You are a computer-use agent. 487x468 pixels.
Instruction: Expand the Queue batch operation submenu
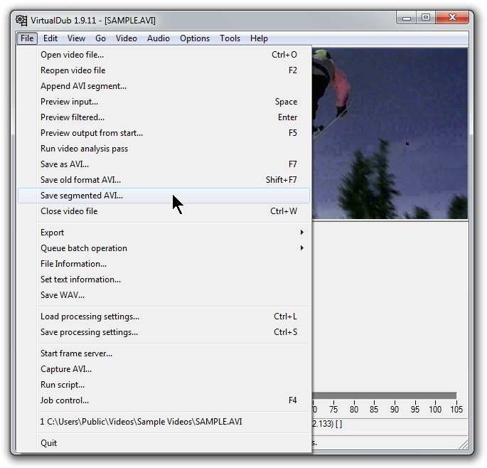[164, 248]
